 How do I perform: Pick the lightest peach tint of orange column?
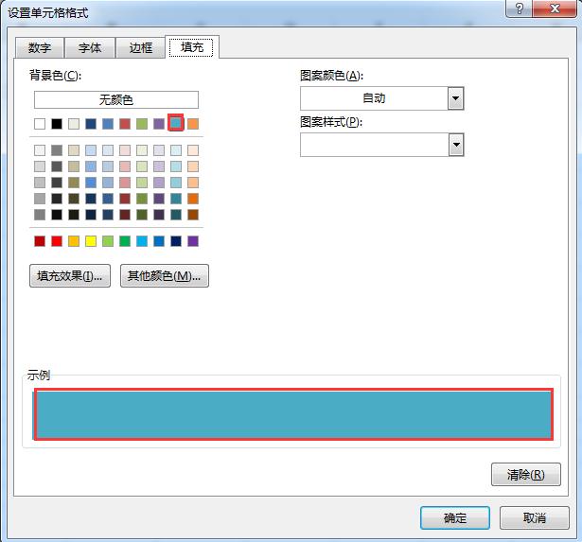pyautogui.click(x=193, y=150)
